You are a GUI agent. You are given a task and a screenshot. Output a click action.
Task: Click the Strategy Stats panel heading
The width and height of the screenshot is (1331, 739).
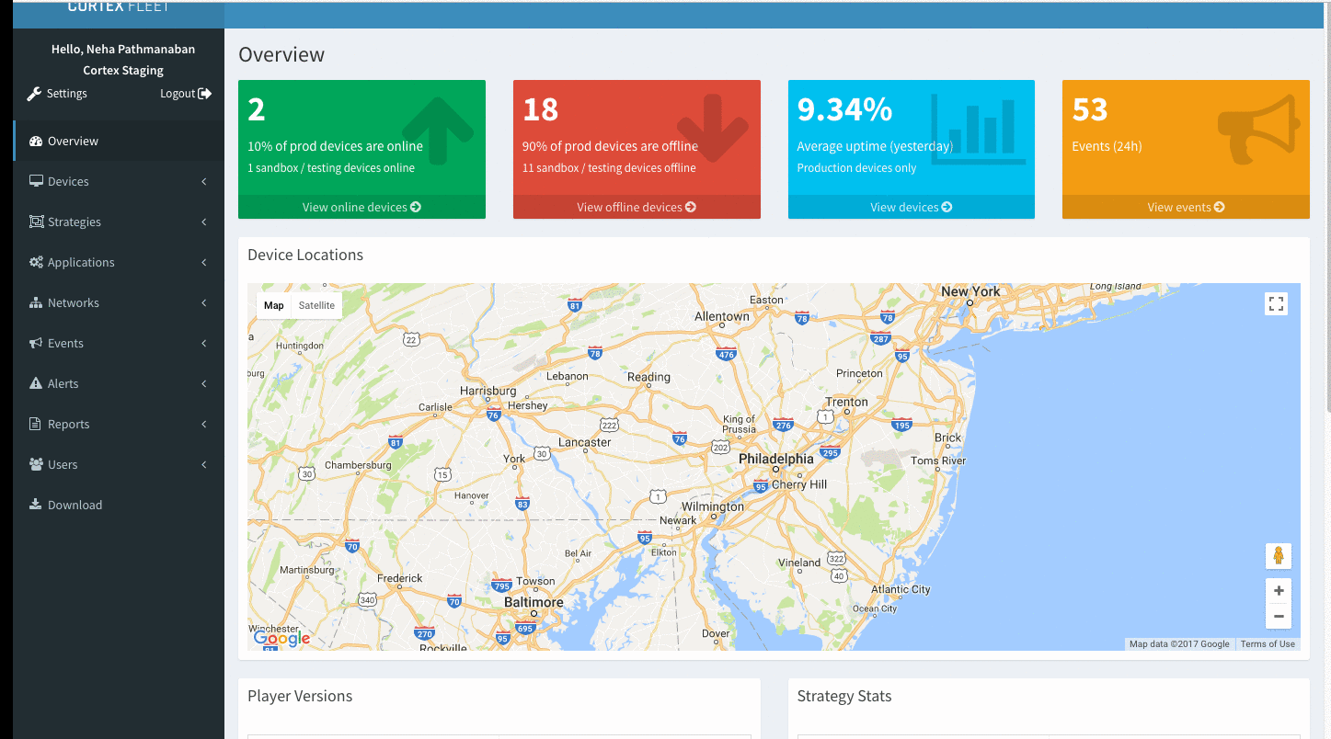click(x=844, y=696)
